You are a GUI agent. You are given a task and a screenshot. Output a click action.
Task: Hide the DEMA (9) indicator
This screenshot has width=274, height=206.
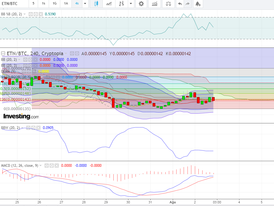click(x=24, y=71)
